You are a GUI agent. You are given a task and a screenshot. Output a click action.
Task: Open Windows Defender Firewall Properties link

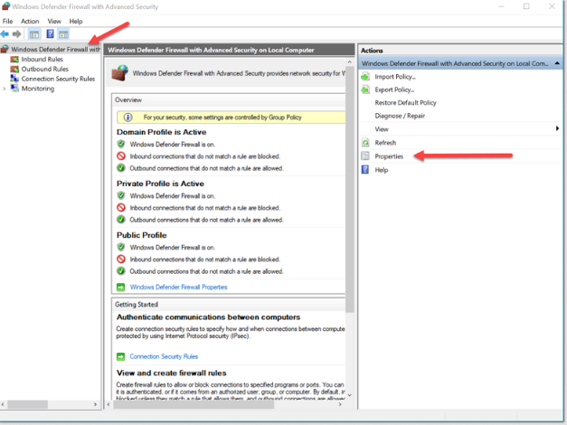click(179, 288)
